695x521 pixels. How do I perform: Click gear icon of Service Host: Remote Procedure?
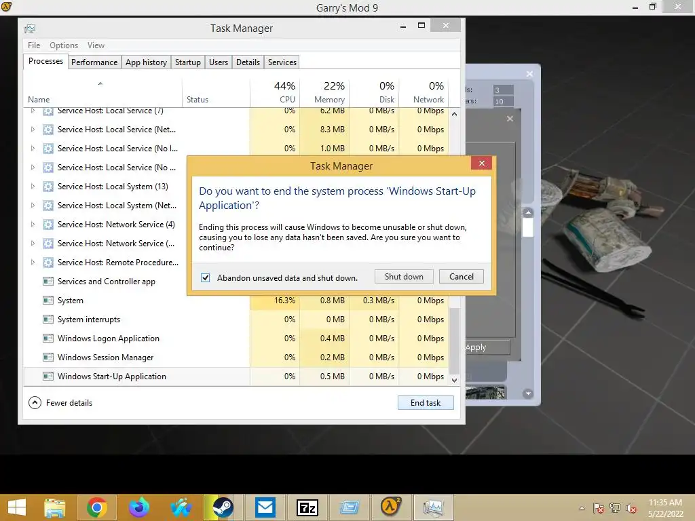point(48,263)
